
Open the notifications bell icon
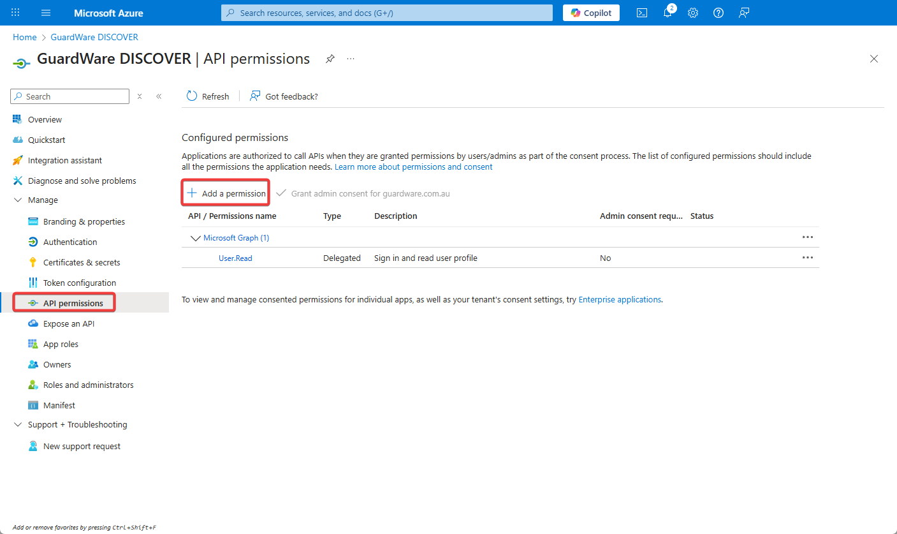(667, 13)
